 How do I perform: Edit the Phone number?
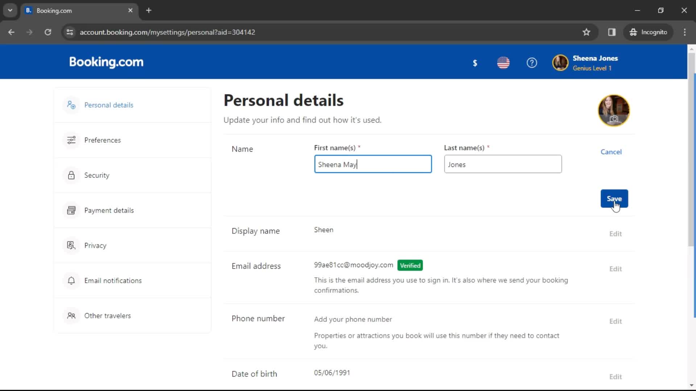615,321
